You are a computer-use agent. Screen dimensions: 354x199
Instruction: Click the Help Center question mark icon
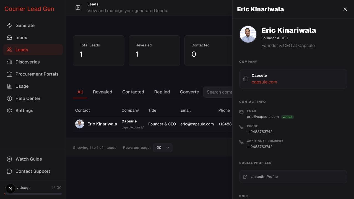[9, 98]
